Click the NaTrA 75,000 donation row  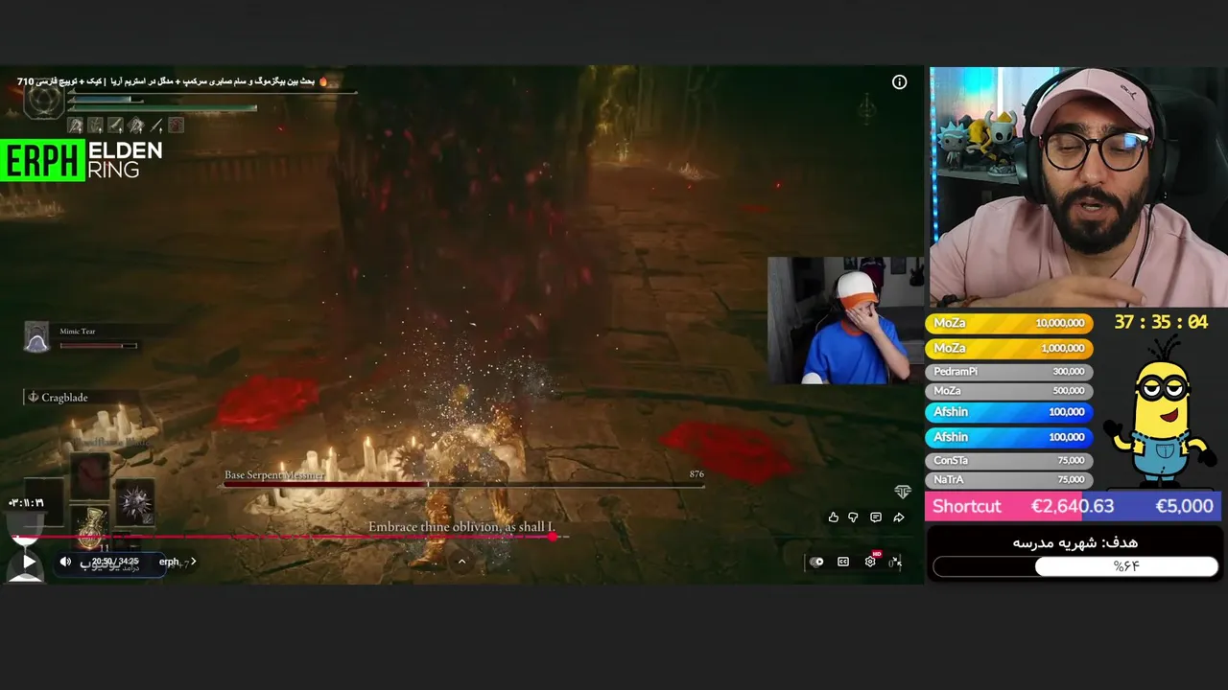1008,479
